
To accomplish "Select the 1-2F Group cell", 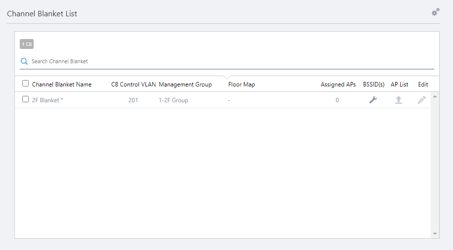I will coord(174,100).
